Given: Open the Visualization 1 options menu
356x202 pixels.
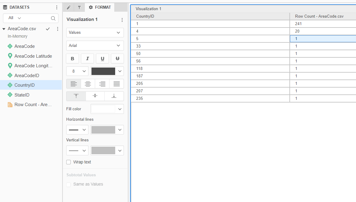Looking at the screenshot, I should coord(122,20).
